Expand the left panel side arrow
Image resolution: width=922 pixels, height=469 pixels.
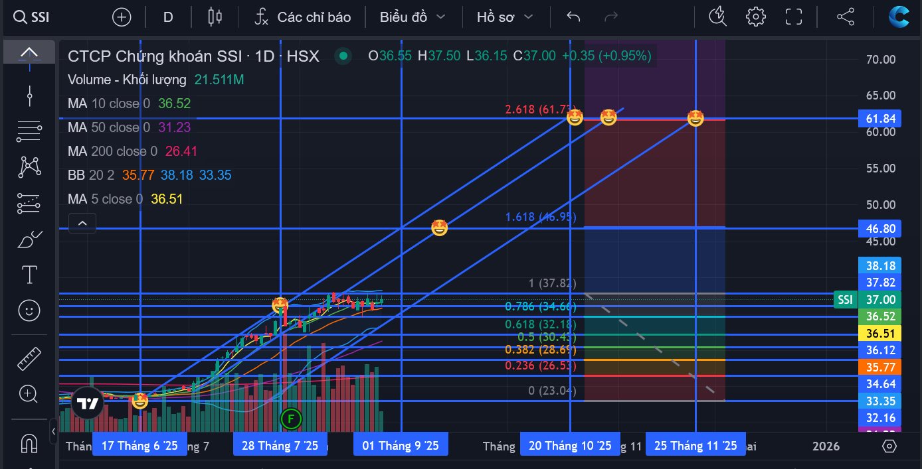pos(53,431)
